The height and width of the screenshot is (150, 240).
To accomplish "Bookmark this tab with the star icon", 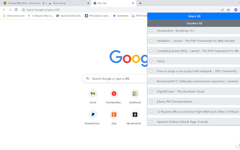I will [x=228, y=10].
